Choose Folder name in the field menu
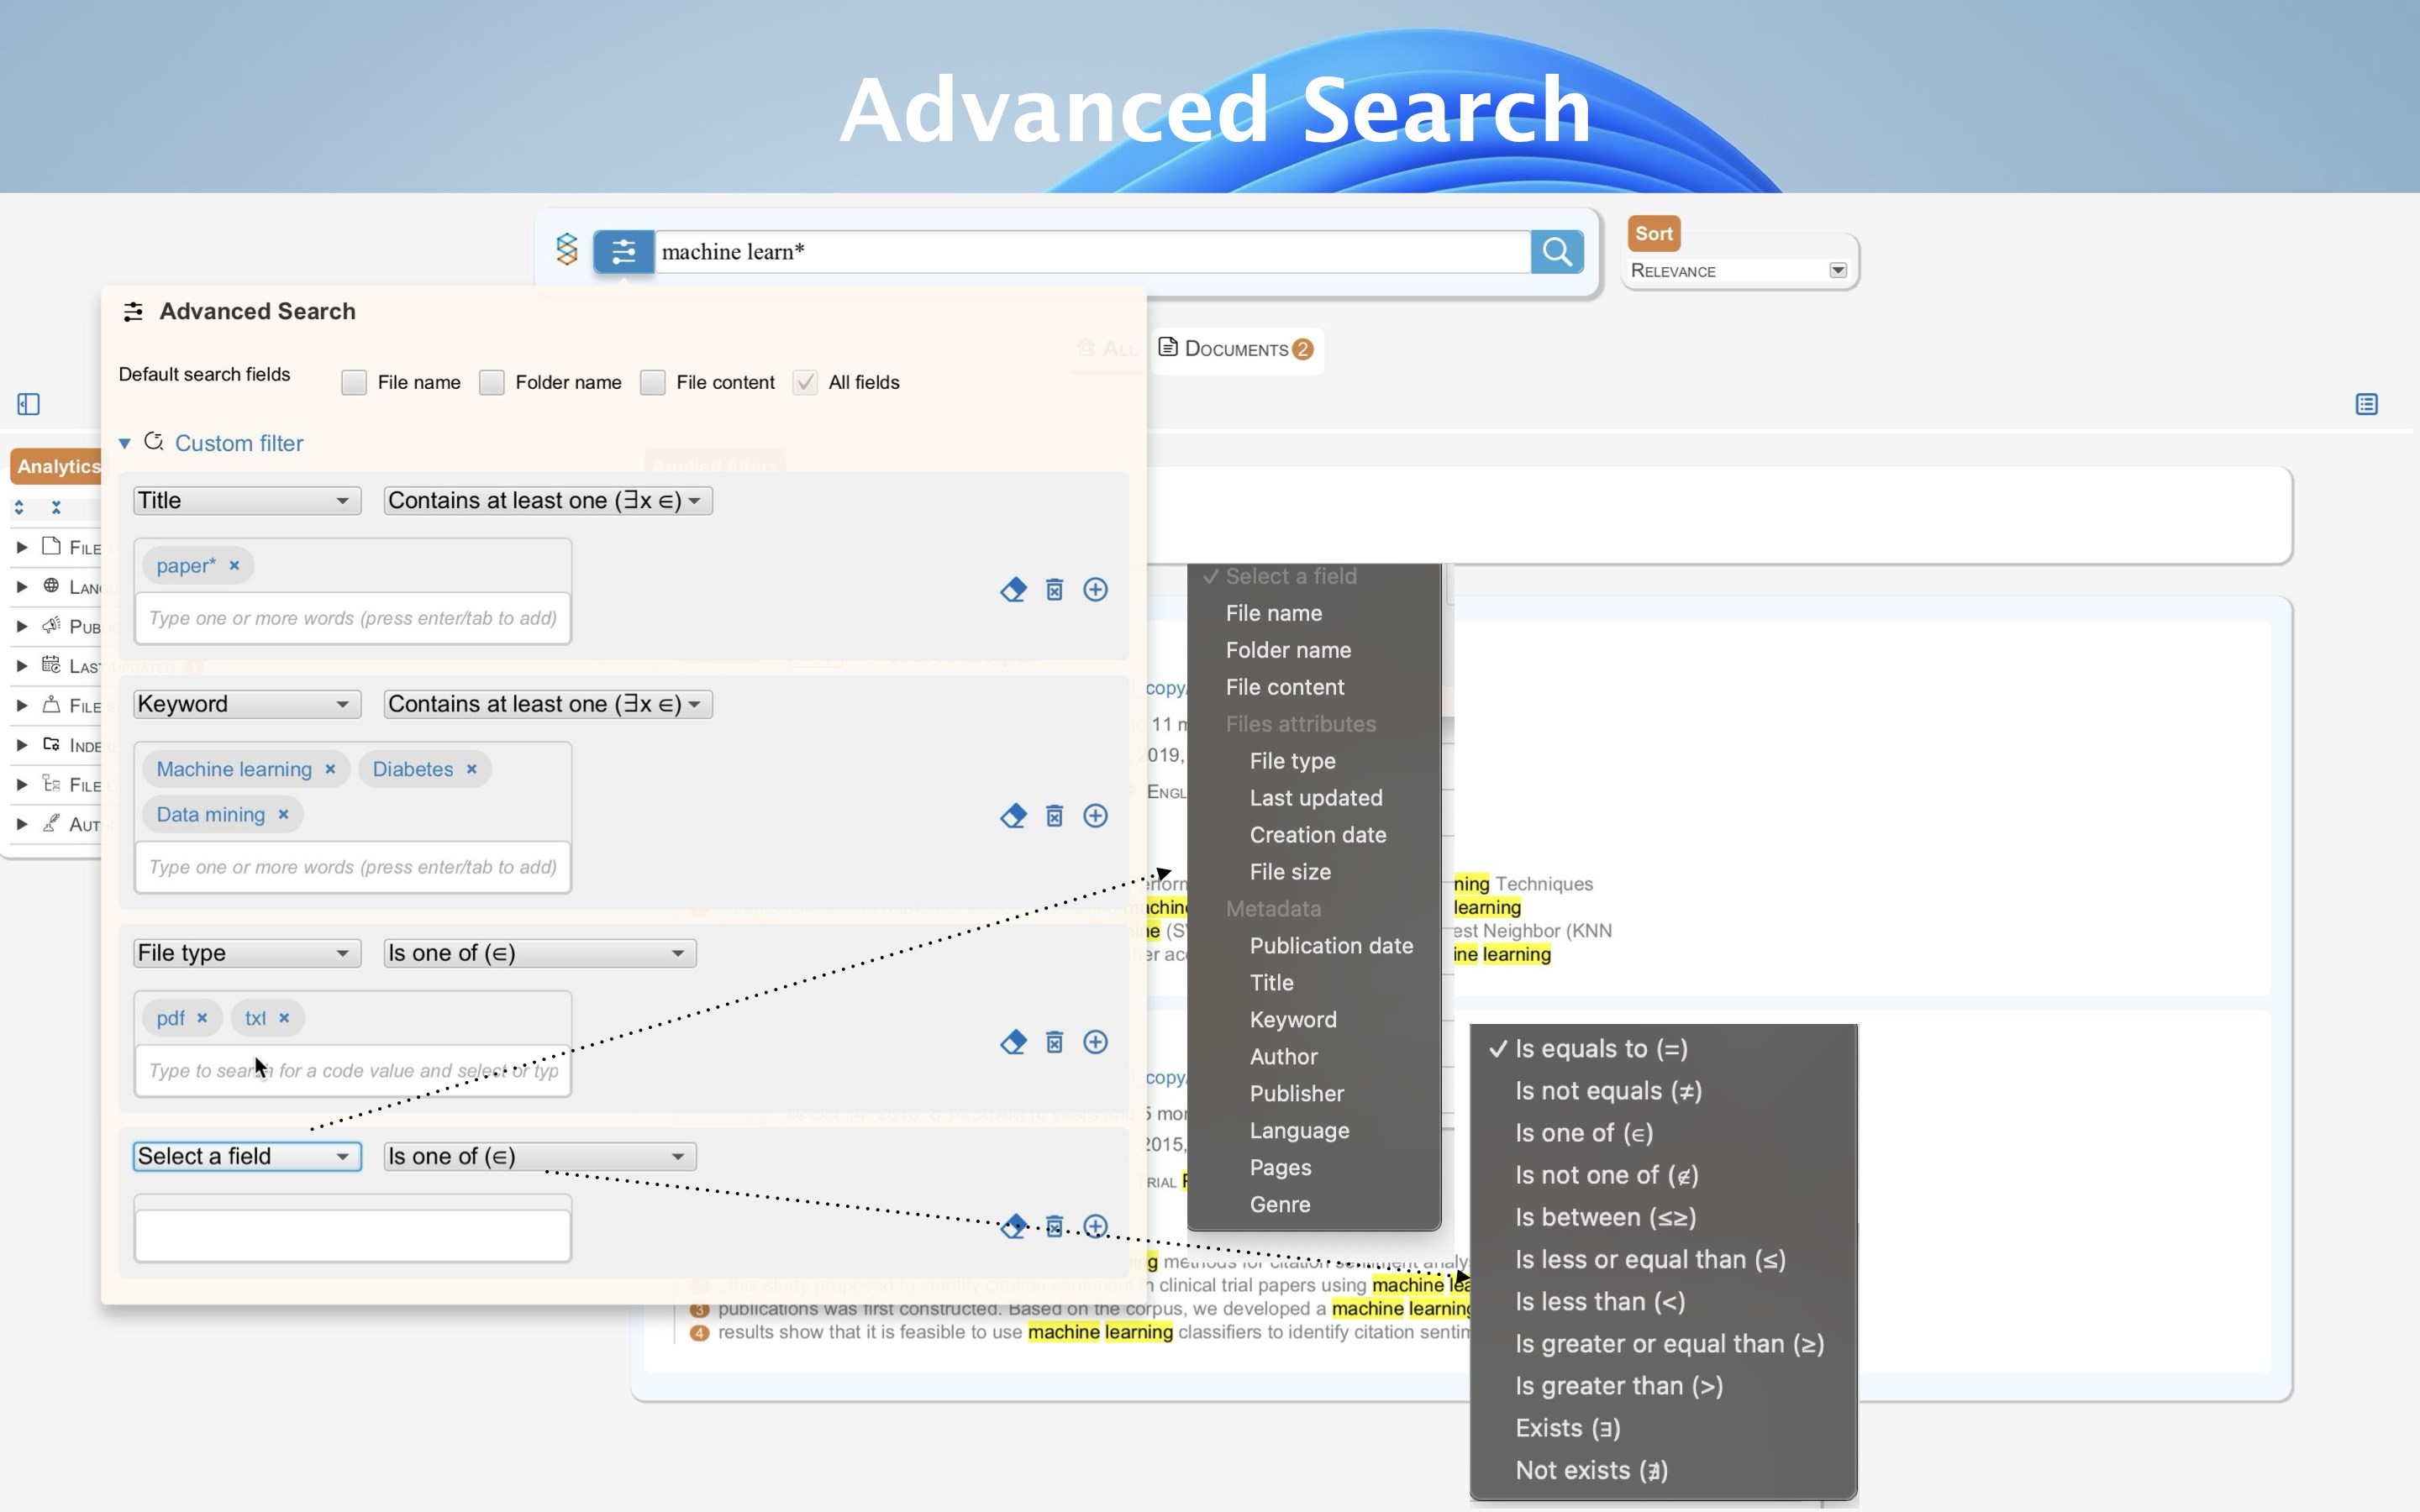Viewport: 2420px width, 1512px height. point(1288,650)
